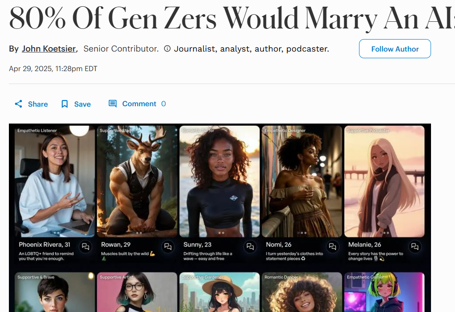
Task: Select the Phoenix Rivera profile image
Action: click(55, 181)
